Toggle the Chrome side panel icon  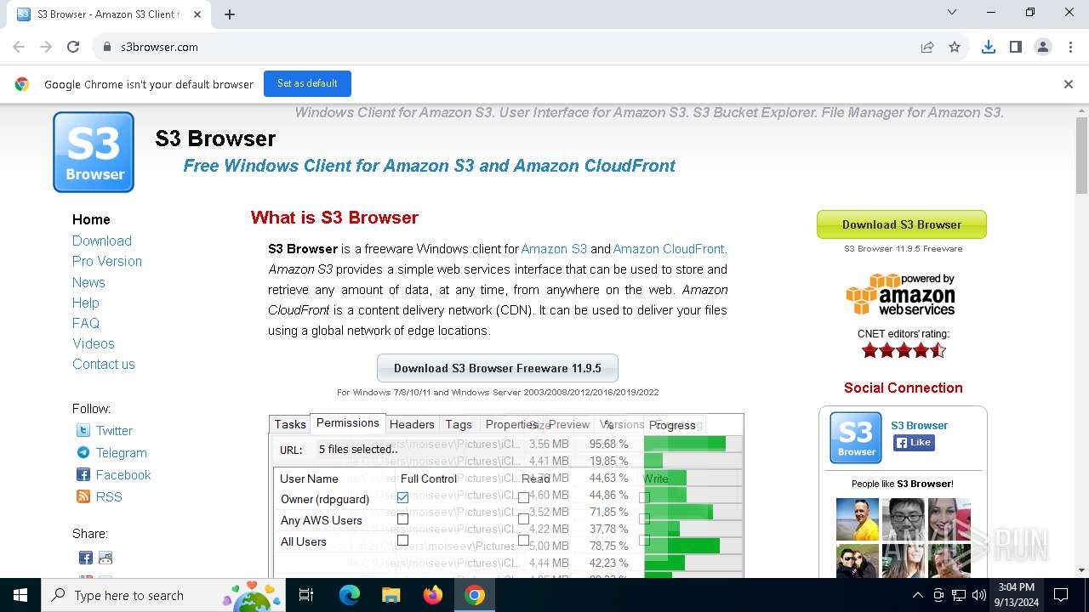(x=1016, y=47)
